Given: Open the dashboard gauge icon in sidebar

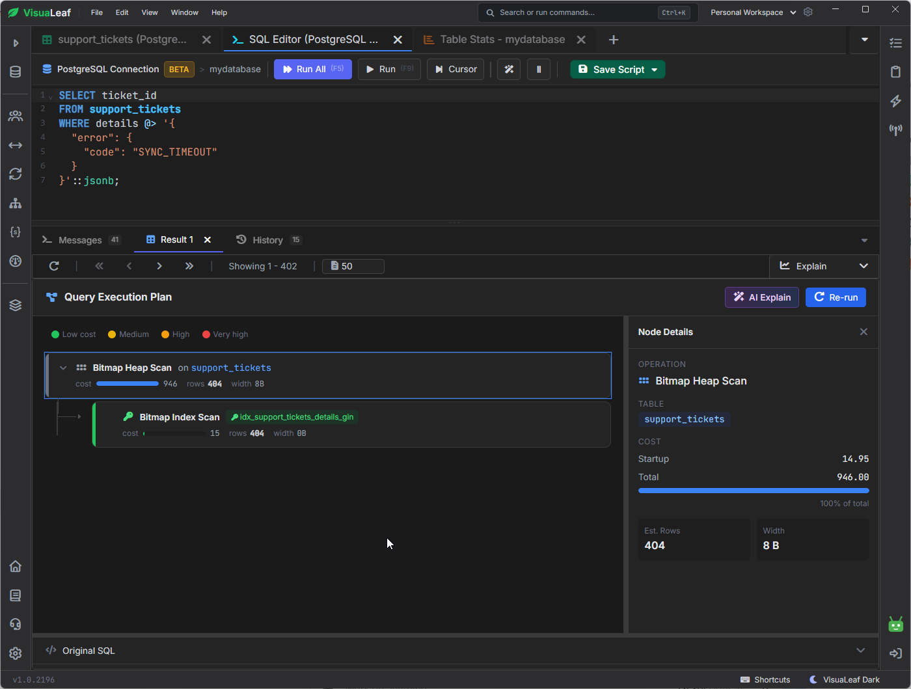Looking at the screenshot, I should [16, 261].
